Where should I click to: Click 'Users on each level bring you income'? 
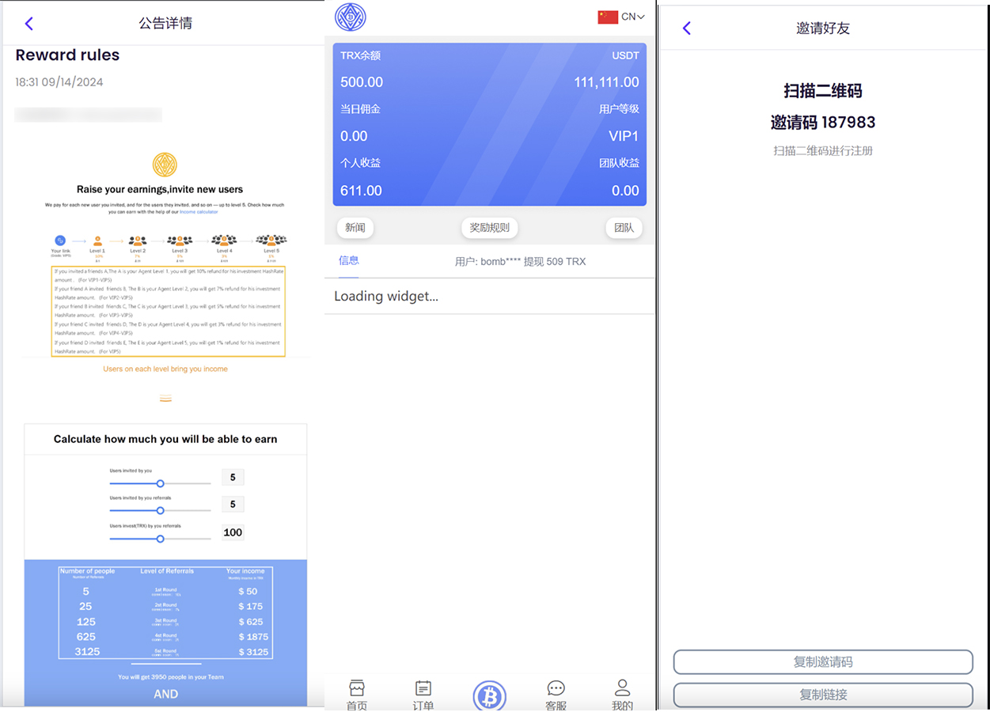[165, 369]
